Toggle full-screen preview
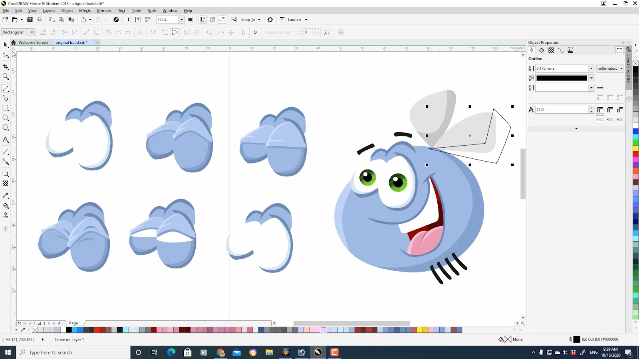The width and height of the screenshot is (639, 359). (191, 20)
